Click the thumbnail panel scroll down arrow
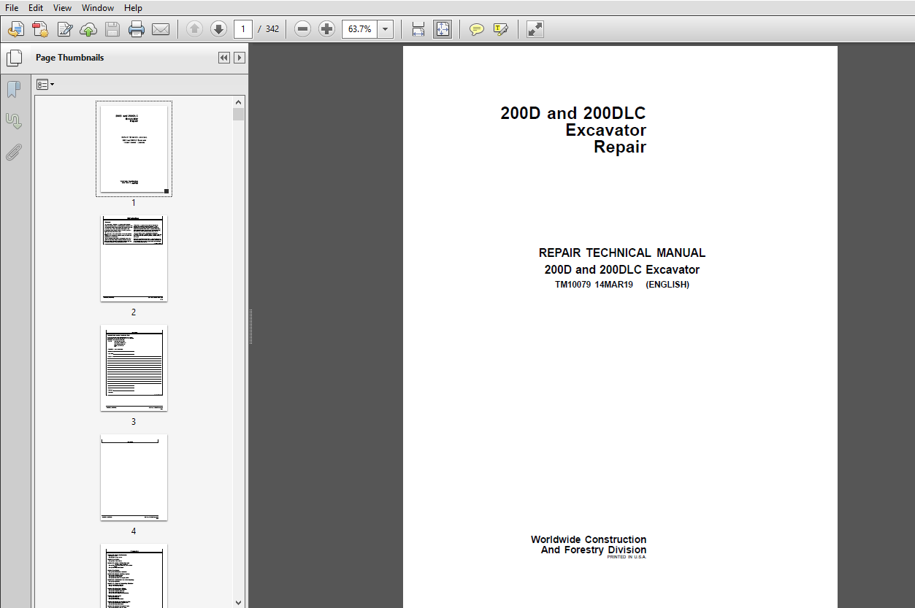 point(238,602)
